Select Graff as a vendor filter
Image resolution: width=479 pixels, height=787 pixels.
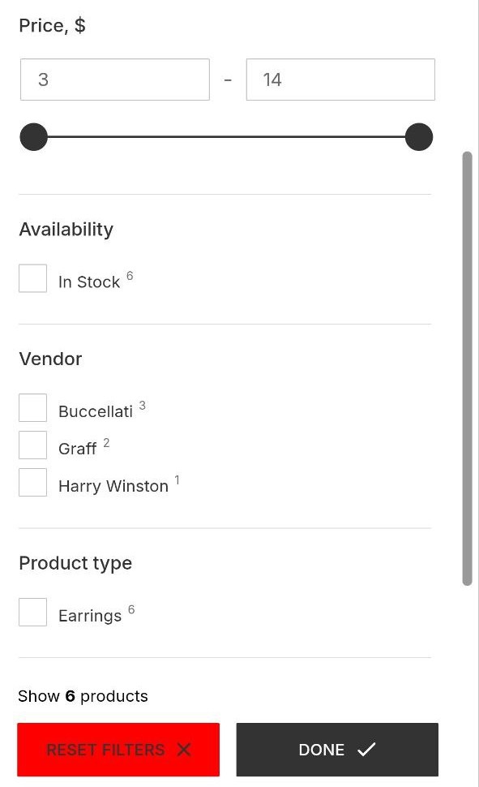[x=32, y=445]
